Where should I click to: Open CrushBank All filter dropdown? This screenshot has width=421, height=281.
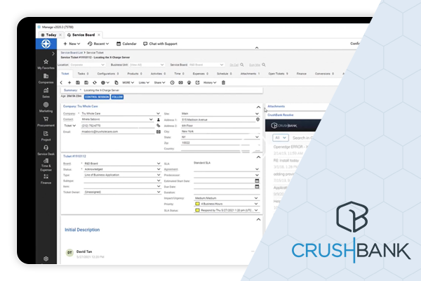281,138
